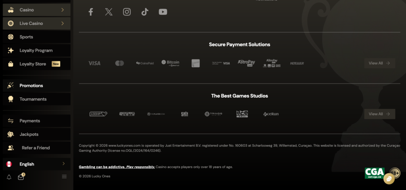Open the Instagram social icon
This screenshot has height=190, width=406.
[x=126, y=12]
